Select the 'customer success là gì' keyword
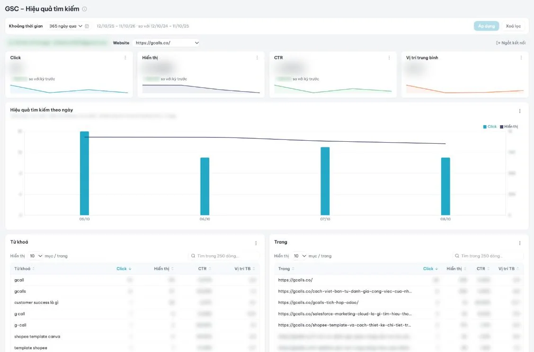 [x=135, y=302]
